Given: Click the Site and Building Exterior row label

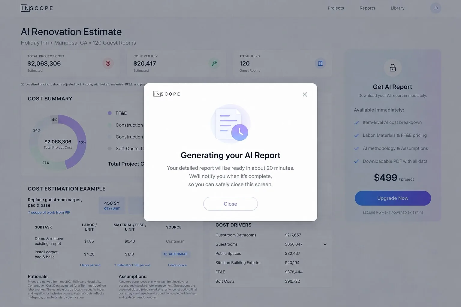Looking at the screenshot, I should pyautogui.click(x=238, y=263).
